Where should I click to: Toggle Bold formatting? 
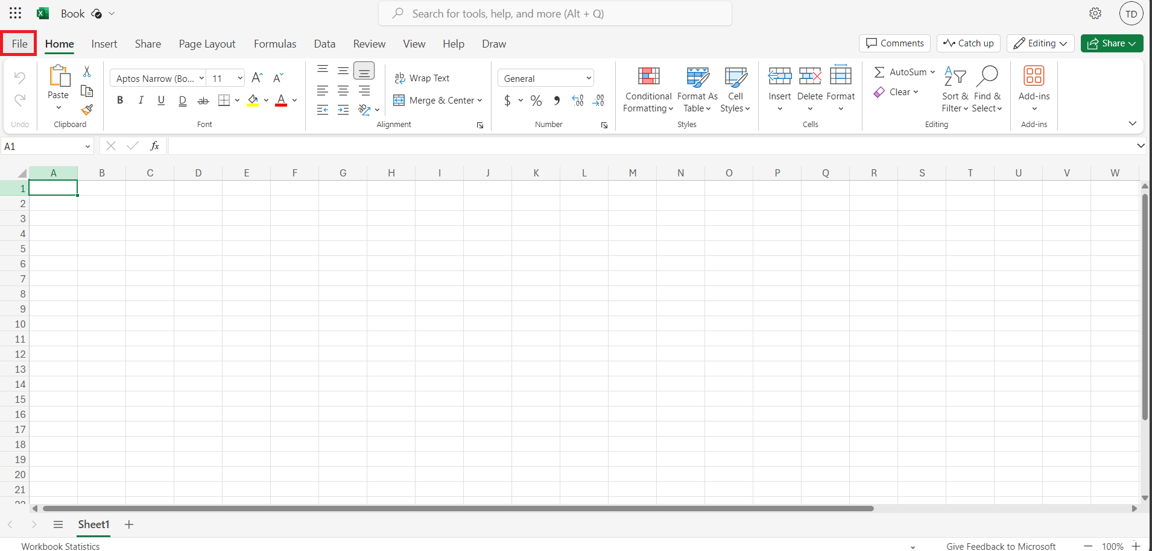pos(120,101)
